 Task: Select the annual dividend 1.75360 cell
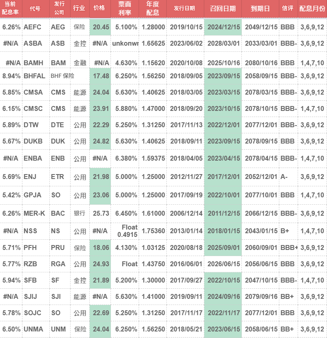click(x=153, y=231)
